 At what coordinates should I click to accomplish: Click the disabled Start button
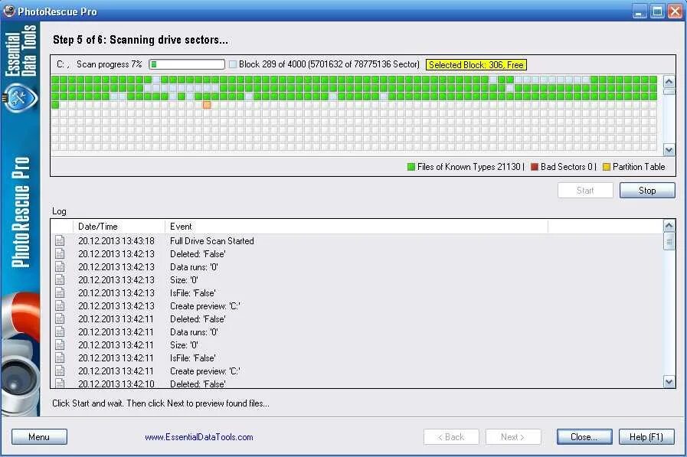pyautogui.click(x=585, y=191)
